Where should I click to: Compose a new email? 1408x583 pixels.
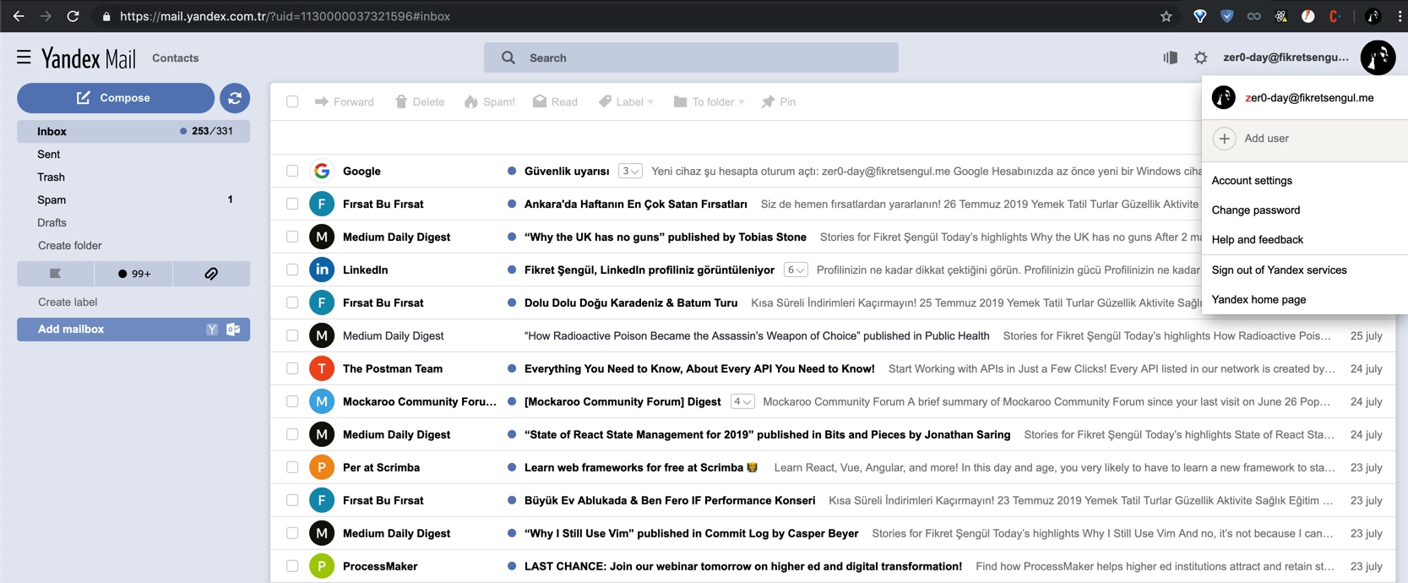116,98
